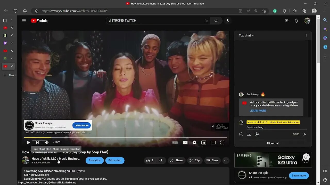Open a new tab with plus
330x185 pixels.
(5, 75)
